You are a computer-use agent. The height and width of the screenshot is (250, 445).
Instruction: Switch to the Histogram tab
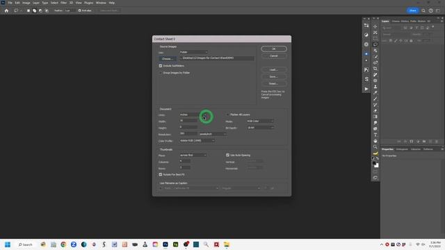[x=402, y=149]
